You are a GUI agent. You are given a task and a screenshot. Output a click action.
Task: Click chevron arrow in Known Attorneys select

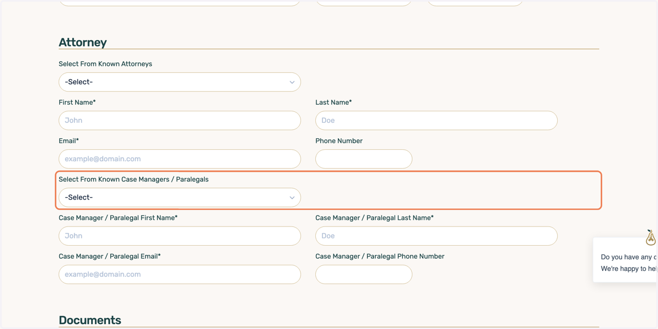292,82
